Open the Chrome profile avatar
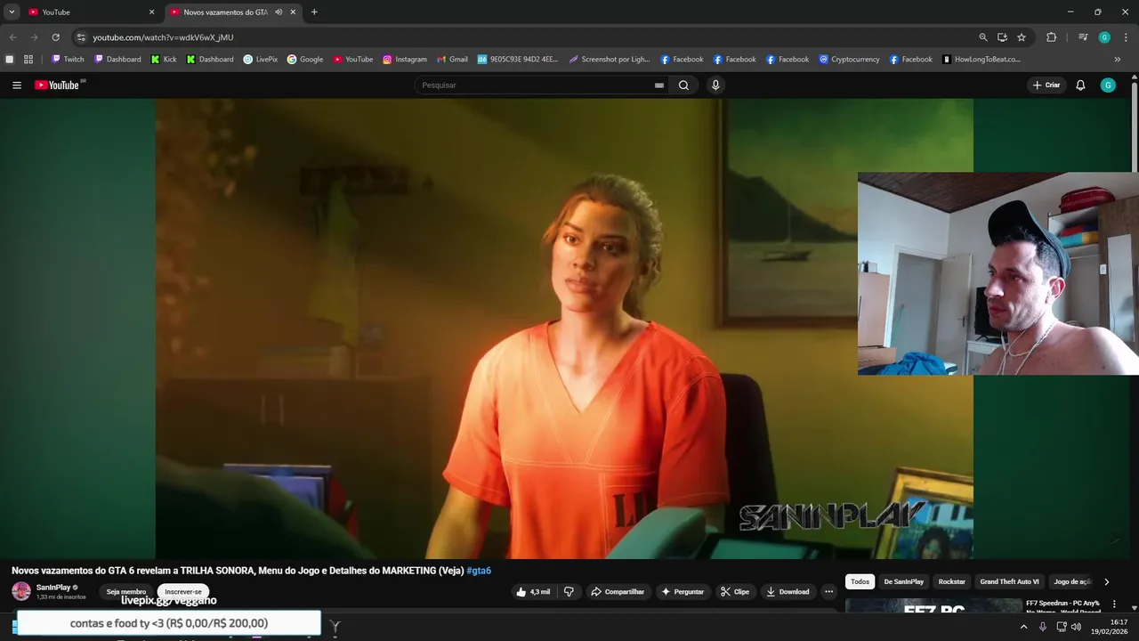 tap(1104, 37)
